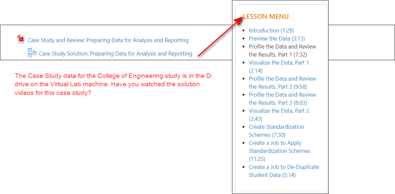
Task: Play the Introduction (1:28) video
Action: (271, 30)
